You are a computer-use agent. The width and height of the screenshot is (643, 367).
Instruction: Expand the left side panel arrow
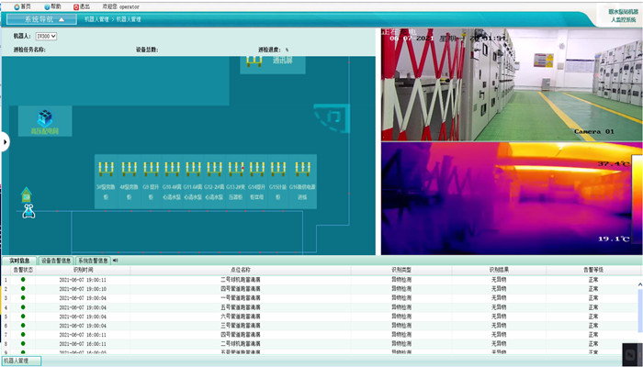coord(4,141)
